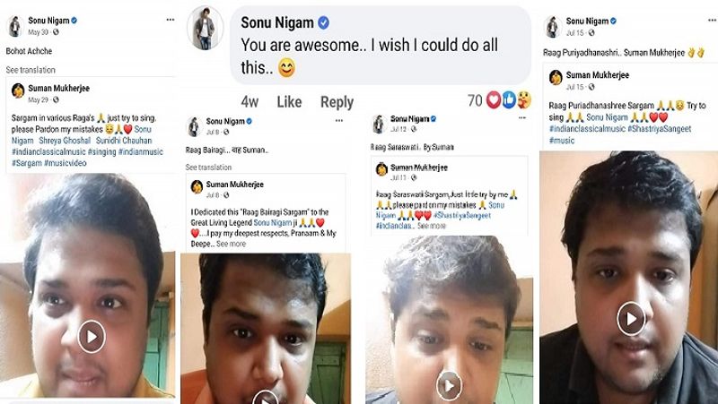Reply to the 'You are awesome' comment

pyautogui.click(x=337, y=102)
